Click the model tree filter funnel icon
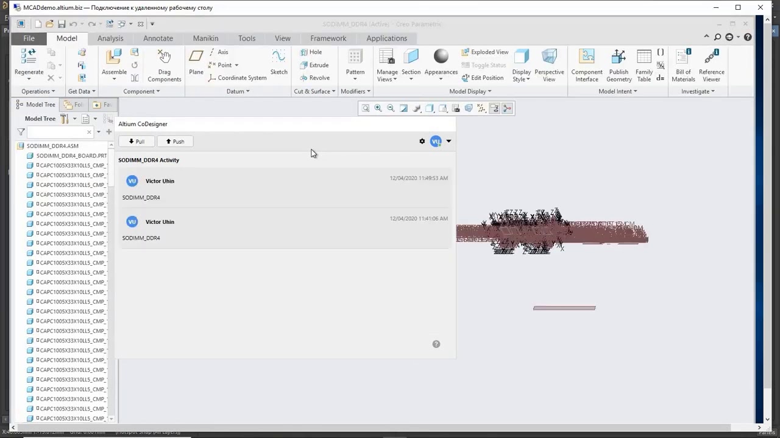Image resolution: width=780 pixels, height=438 pixels. point(21,132)
